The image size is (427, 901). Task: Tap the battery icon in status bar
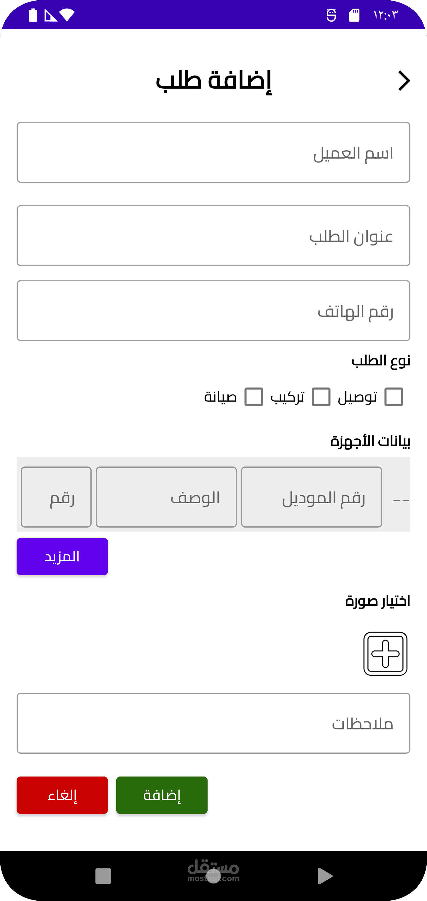33,15
